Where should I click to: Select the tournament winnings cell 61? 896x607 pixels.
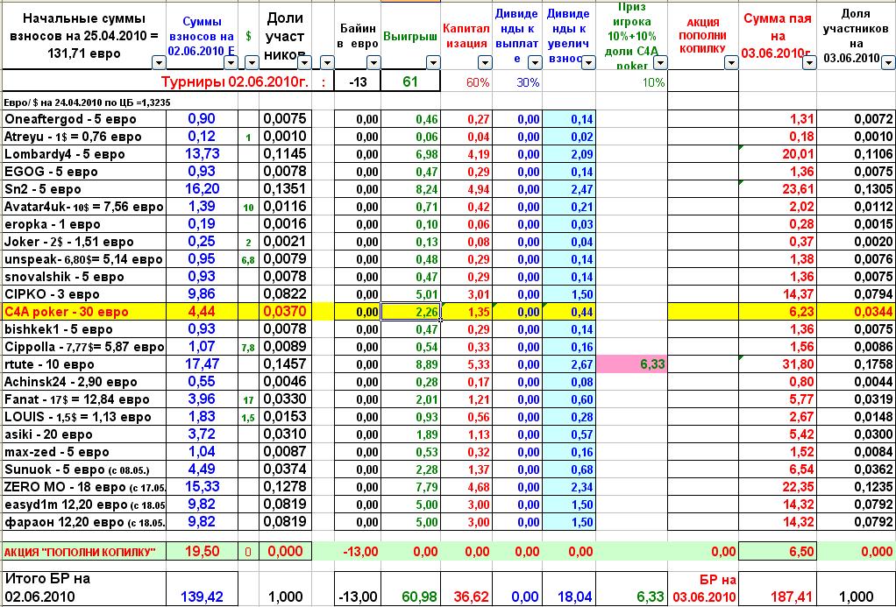point(409,81)
